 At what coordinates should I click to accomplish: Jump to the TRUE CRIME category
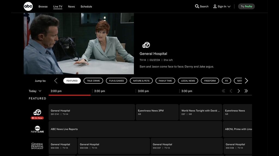93,81
